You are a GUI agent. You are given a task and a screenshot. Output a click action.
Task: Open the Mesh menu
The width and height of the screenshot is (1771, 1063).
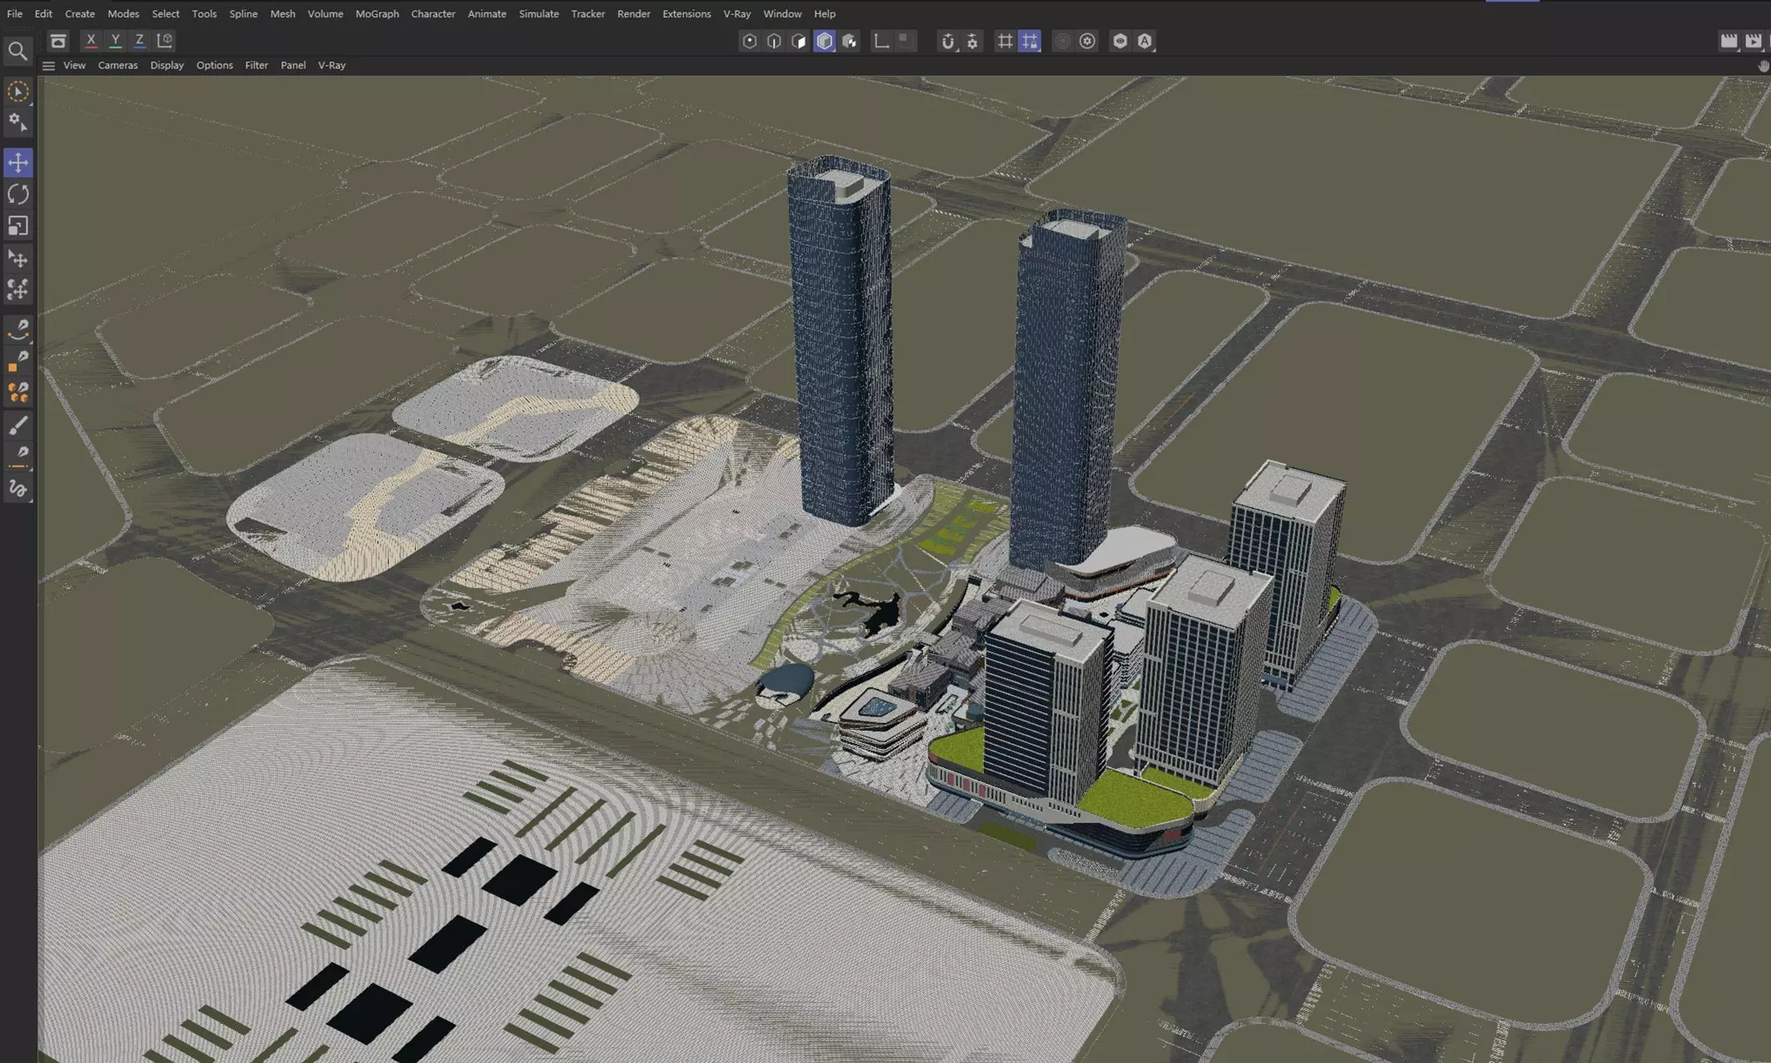282,13
